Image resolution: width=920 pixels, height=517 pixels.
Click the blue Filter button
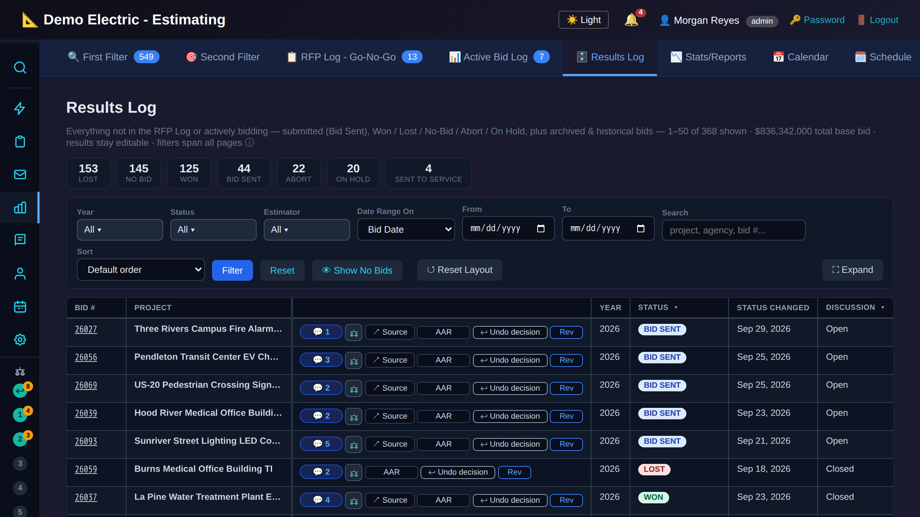click(232, 271)
